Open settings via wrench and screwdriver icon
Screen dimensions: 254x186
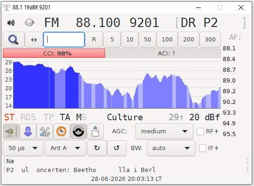[x=45, y=131]
